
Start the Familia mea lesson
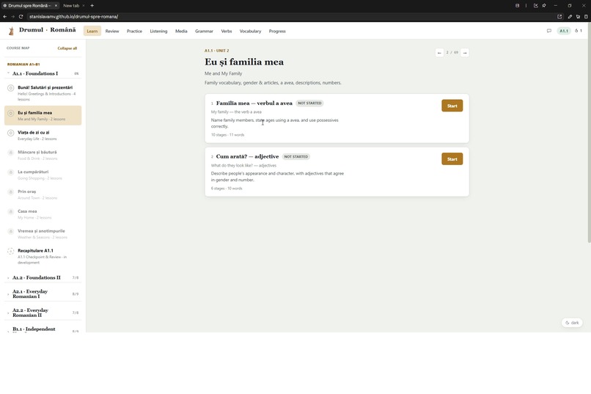pyautogui.click(x=452, y=106)
